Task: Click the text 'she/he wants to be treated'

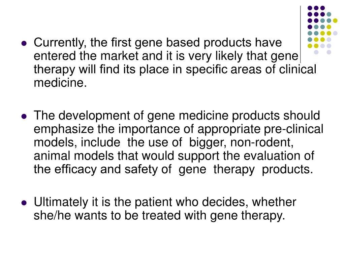Action: click(107, 215)
